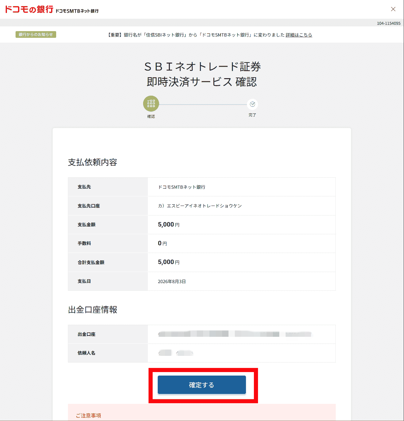Click the 104-1154095 reference number

388,24
